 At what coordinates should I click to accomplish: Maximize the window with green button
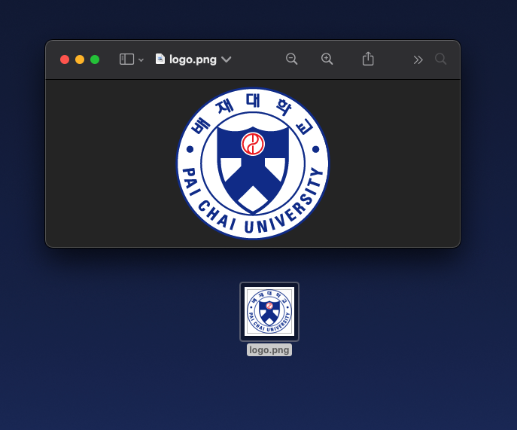(95, 59)
